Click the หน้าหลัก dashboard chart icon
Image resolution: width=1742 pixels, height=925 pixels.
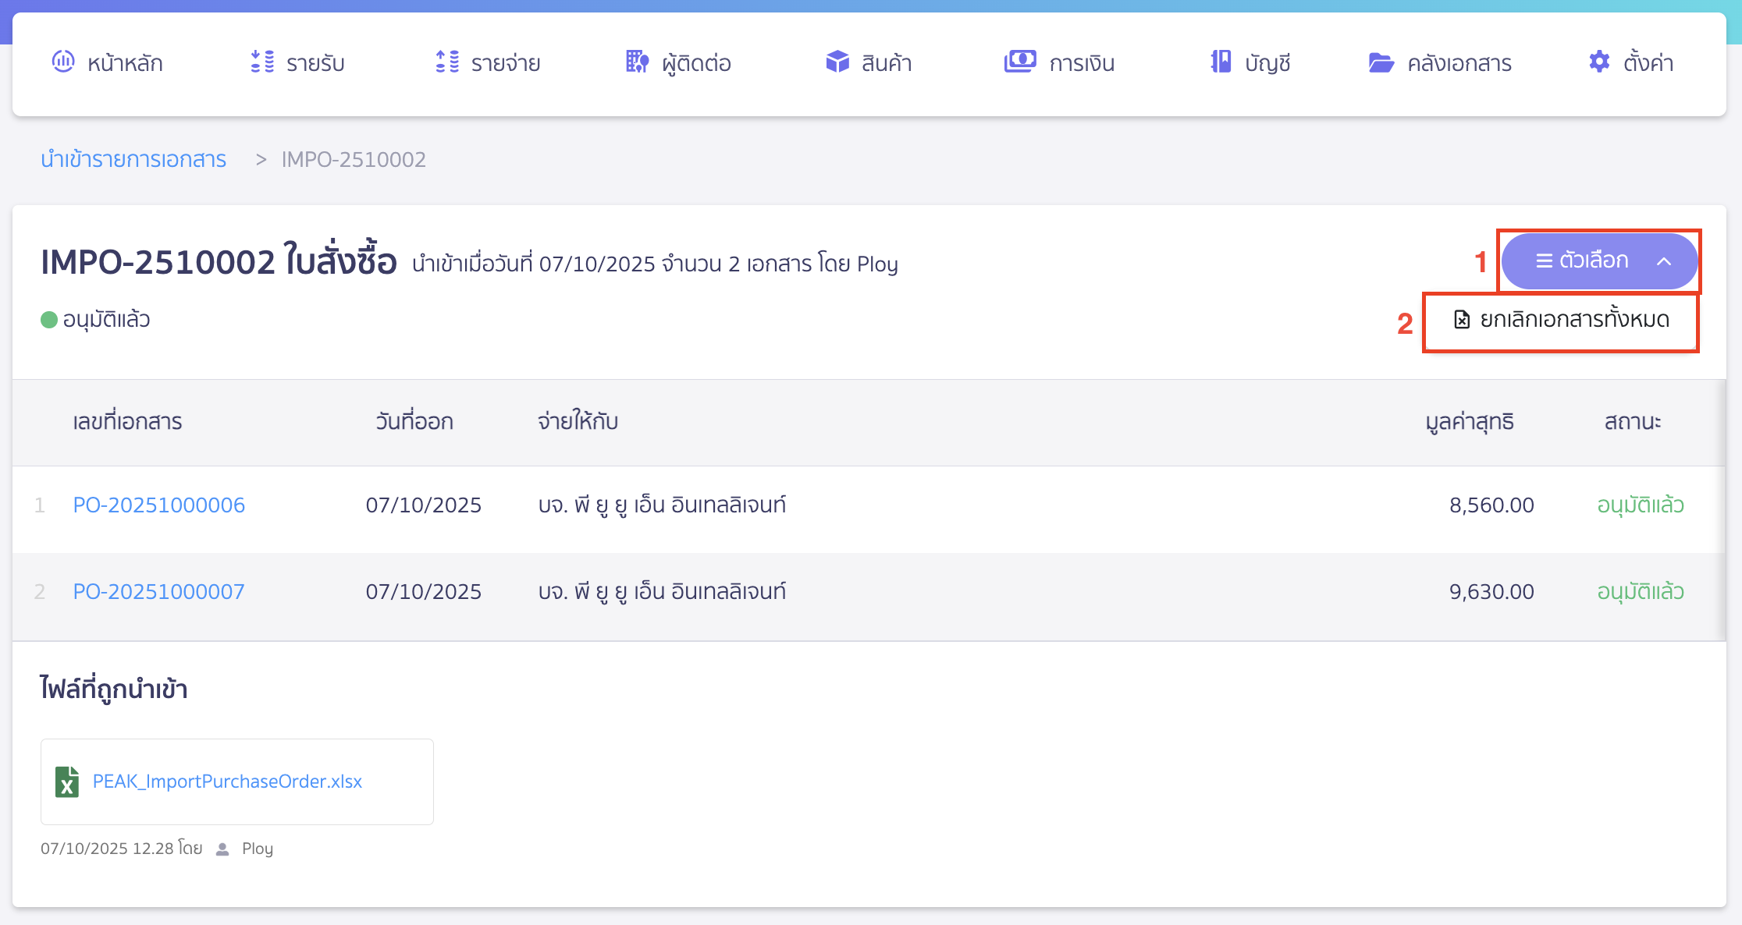tap(62, 62)
